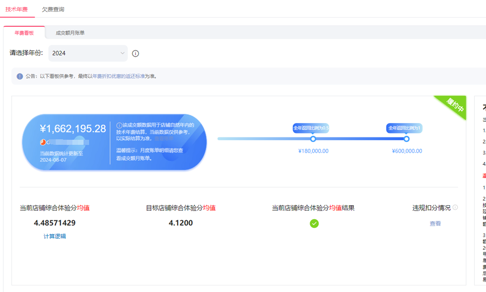Screen dimensions: 486x292
Task: Switch to the 欠费查询 tab
Action: (53, 9)
